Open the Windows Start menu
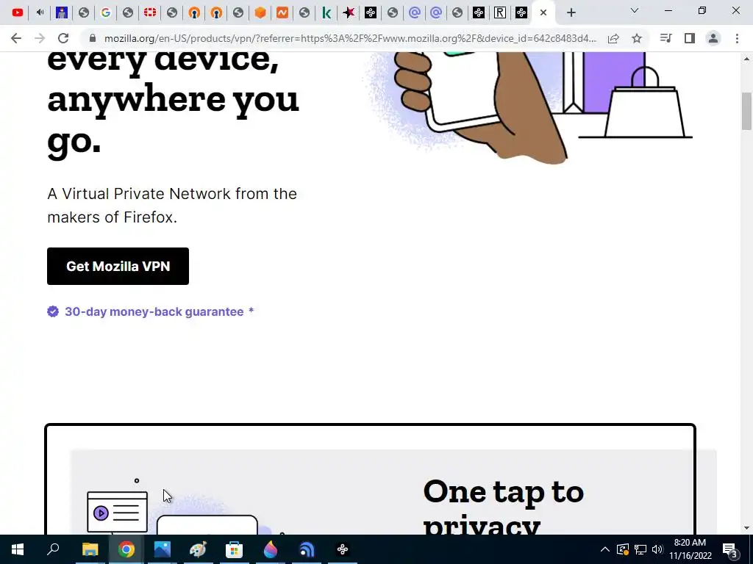The height and width of the screenshot is (564, 753). 18,549
